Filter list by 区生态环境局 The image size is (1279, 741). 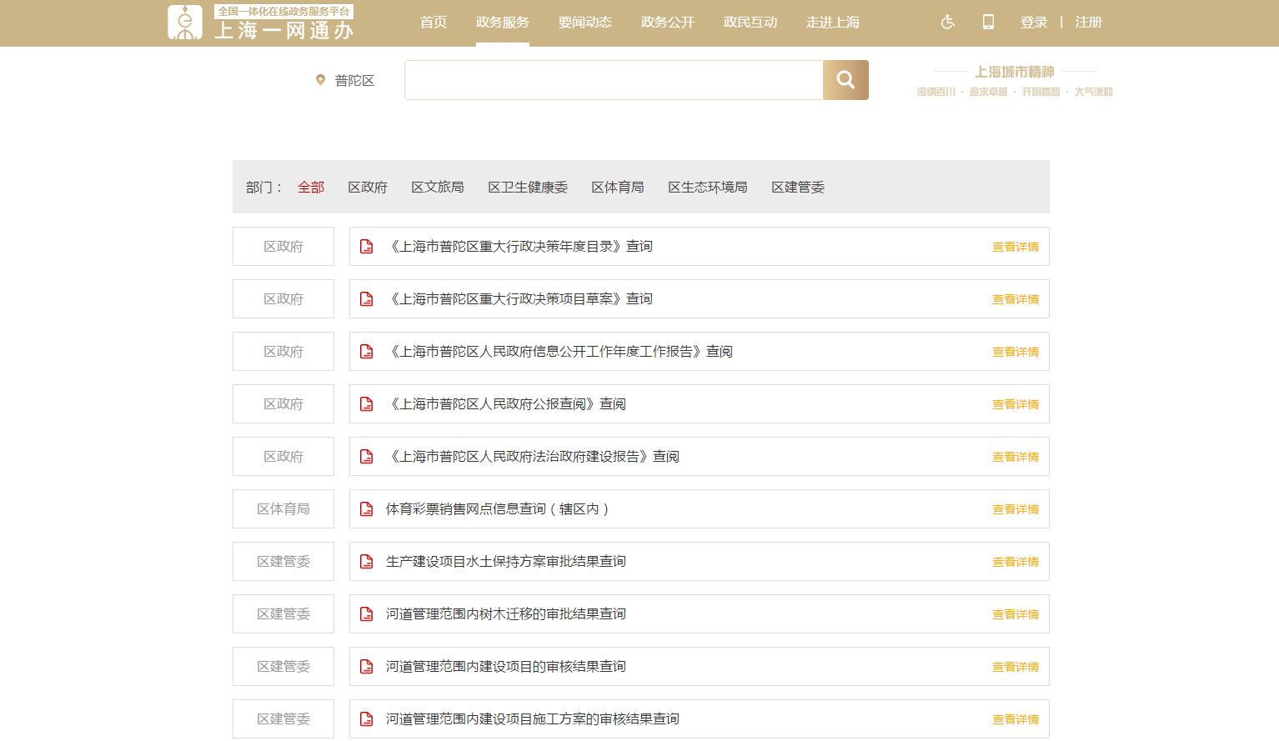pos(707,188)
